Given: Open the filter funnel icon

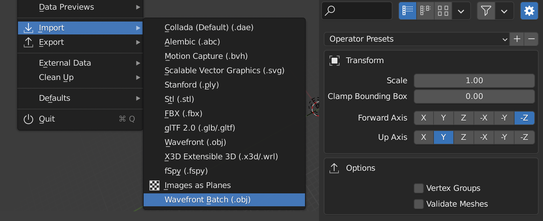Looking at the screenshot, I should 486,11.
